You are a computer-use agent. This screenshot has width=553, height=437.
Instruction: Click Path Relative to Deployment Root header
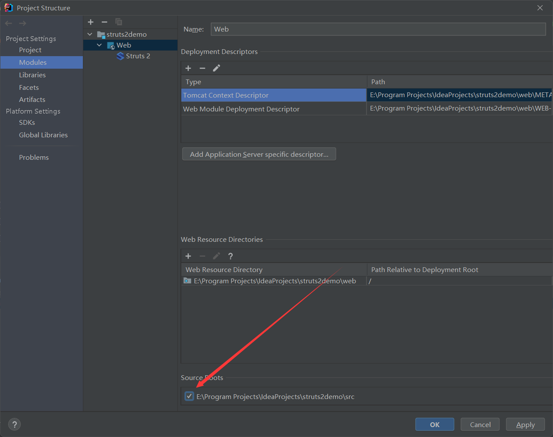pyautogui.click(x=460, y=269)
